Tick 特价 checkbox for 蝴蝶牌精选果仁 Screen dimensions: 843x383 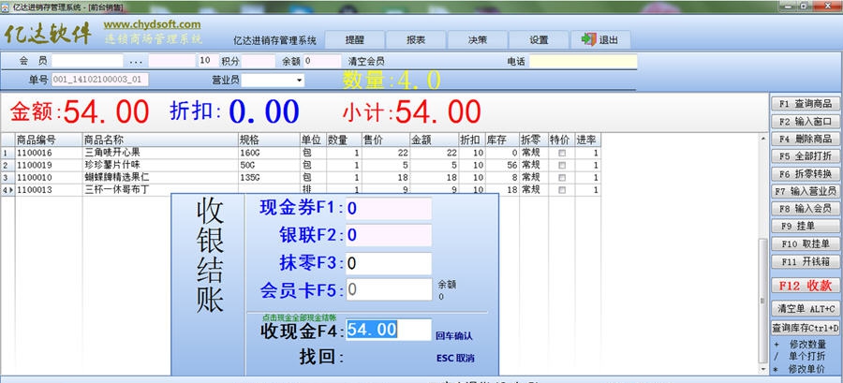point(562,178)
